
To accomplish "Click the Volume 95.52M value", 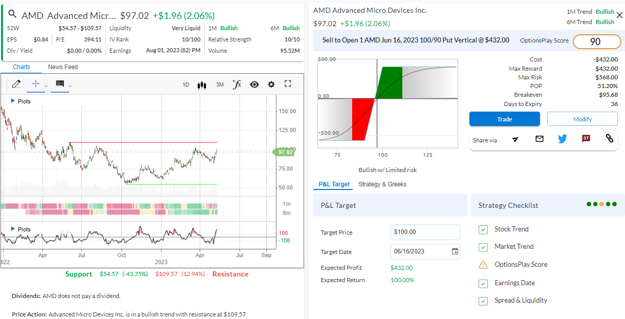I will 290,51.
